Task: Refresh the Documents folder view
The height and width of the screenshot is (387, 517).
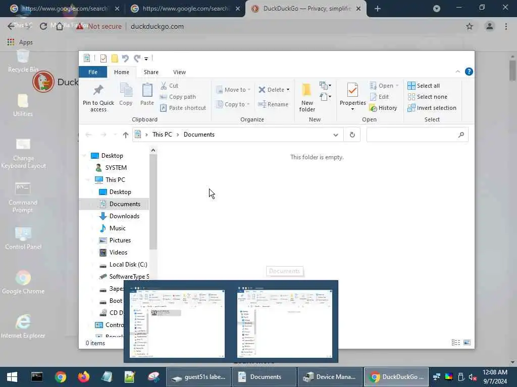Action: tap(352, 135)
